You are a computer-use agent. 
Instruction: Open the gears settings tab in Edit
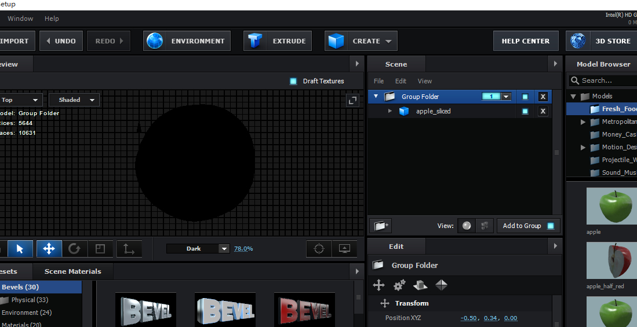coord(399,285)
